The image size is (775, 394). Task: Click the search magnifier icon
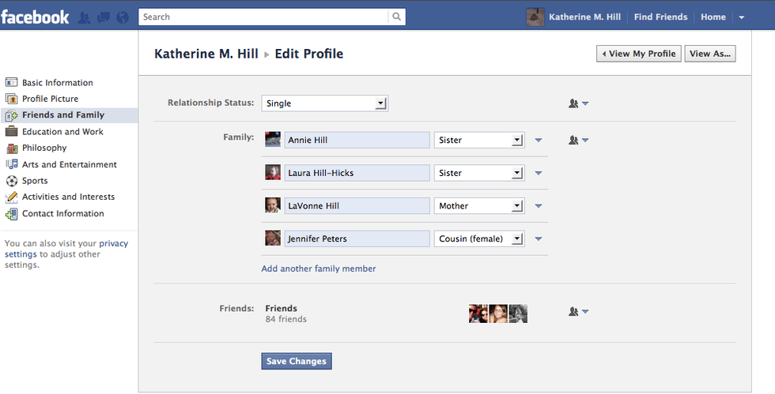tap(396, 17)
